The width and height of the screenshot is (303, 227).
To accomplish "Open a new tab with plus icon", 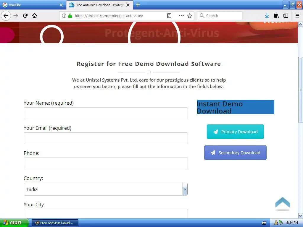I will 138,5.
